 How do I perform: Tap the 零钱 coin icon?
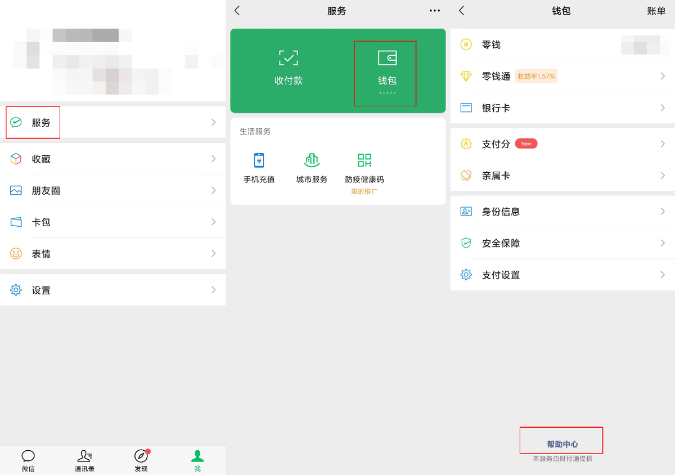point(466,44)
